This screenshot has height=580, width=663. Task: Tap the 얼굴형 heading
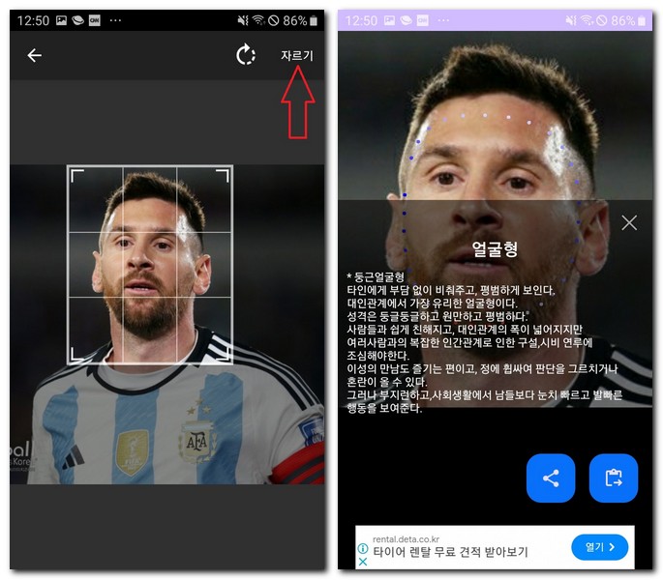(x=495, y=248)
